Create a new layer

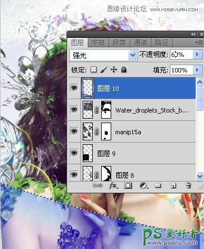173,185
